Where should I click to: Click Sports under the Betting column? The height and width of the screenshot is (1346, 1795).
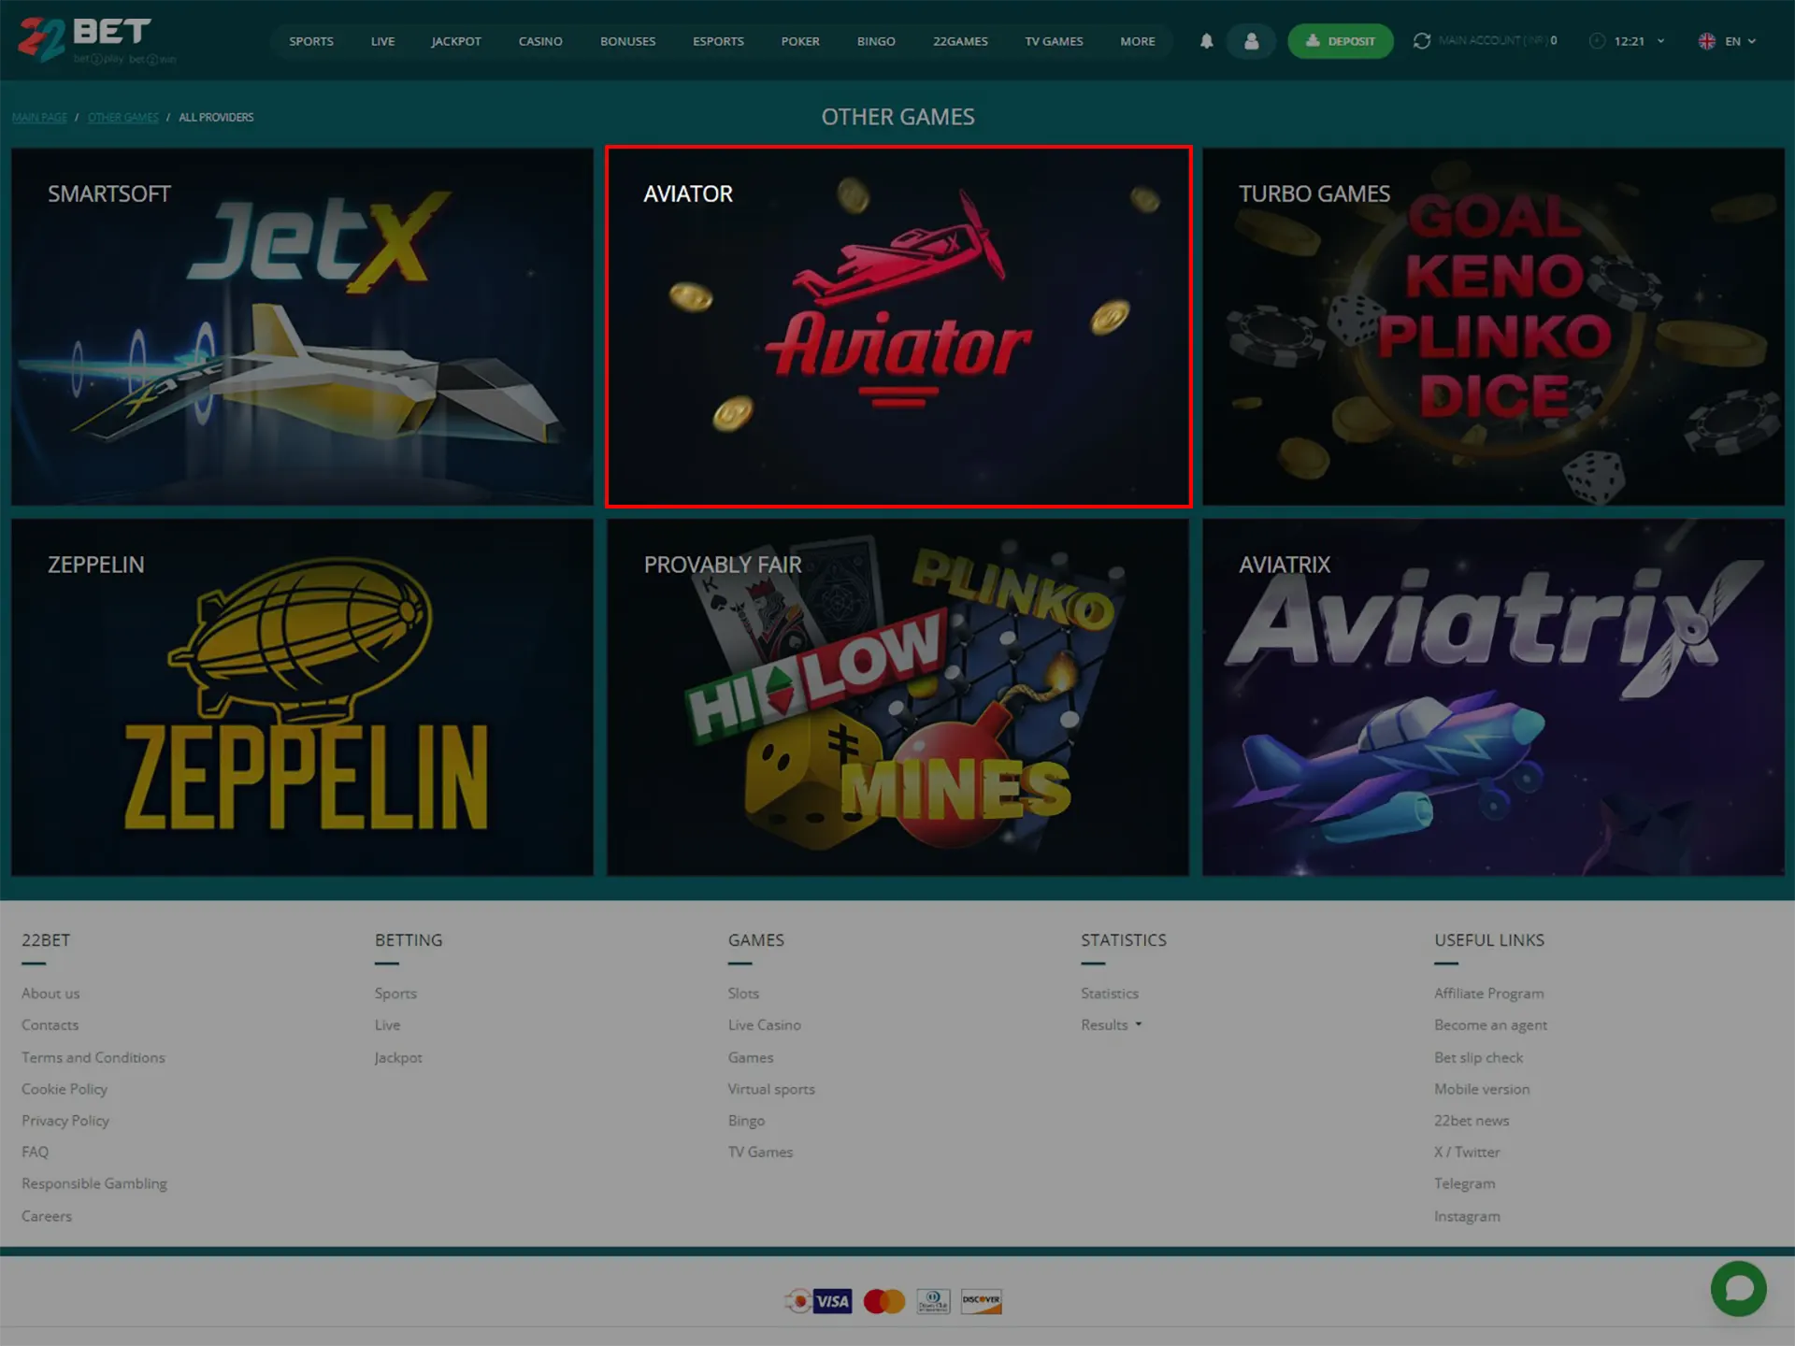[395, 994]
